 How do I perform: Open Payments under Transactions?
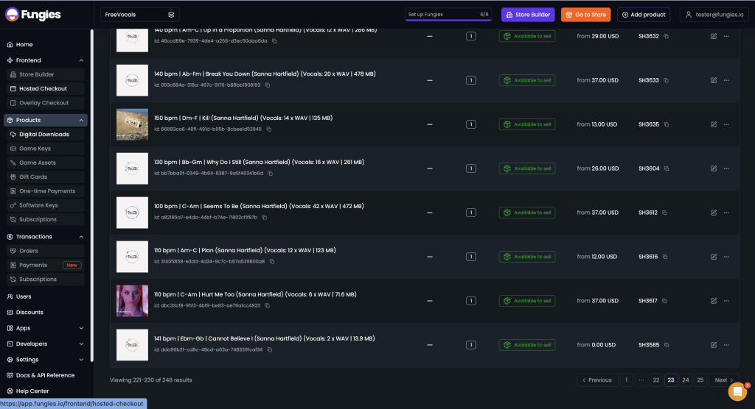click(45, 266)
